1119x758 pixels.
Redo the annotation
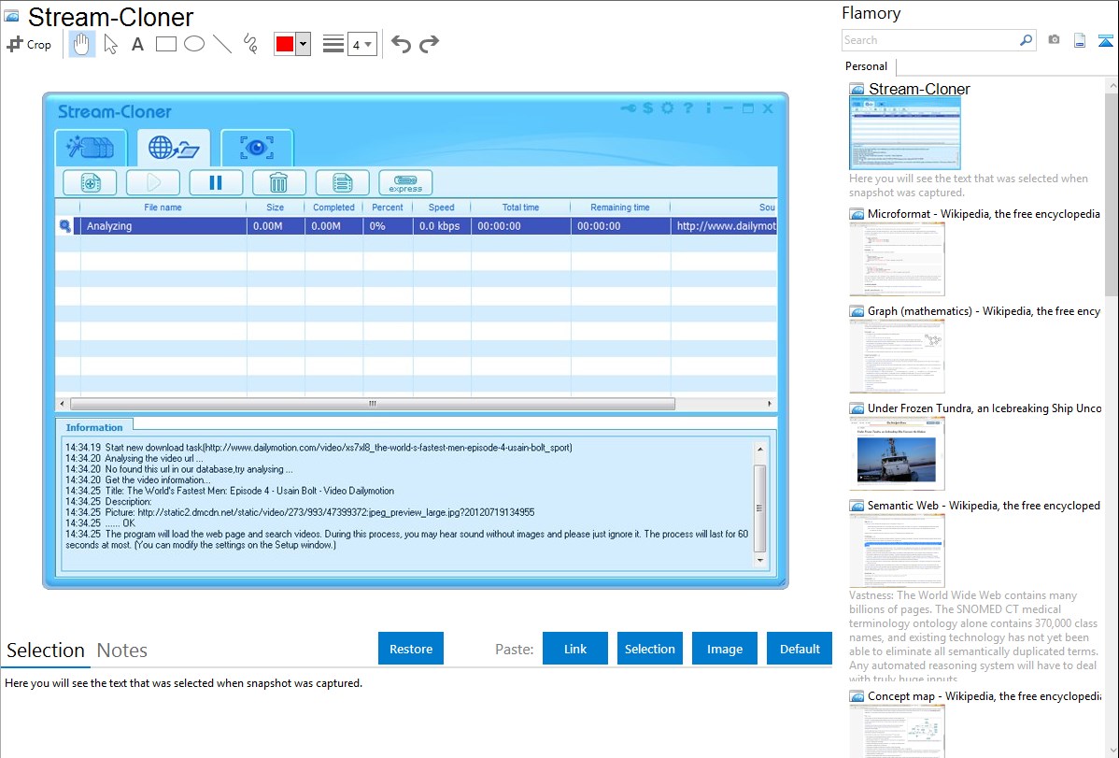tap(429, 44)
